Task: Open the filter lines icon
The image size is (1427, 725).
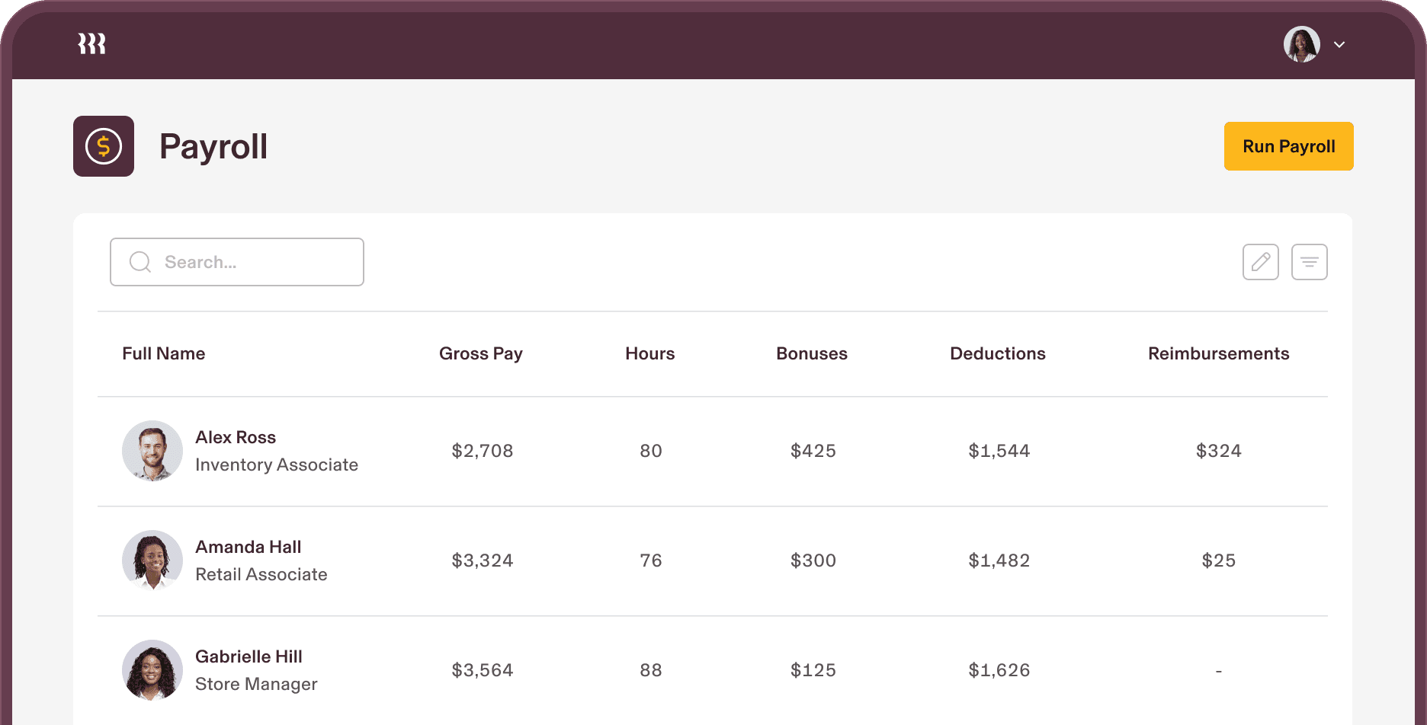Action: 1309,262
